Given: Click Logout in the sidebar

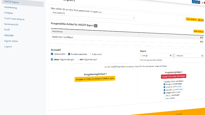Looking at the screenshot, I should (x=8, y=47).
